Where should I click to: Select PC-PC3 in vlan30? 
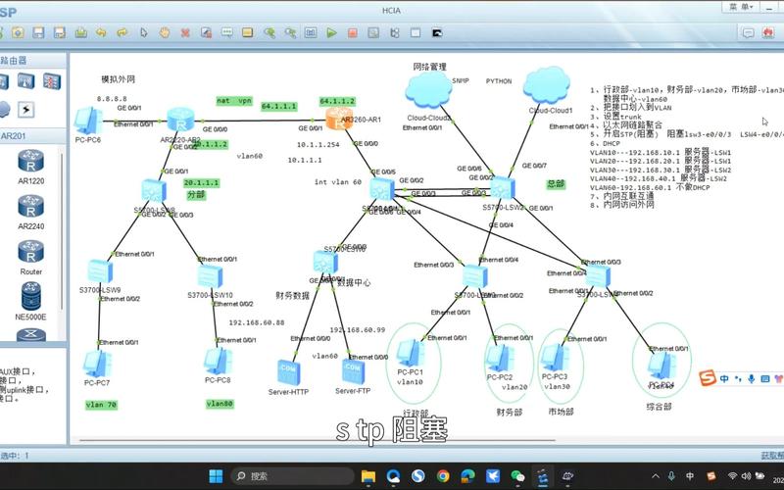(x=554, y=358)
